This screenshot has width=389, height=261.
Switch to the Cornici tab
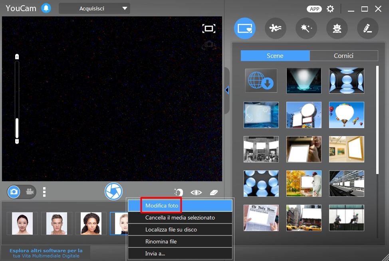tap(343, 56)
